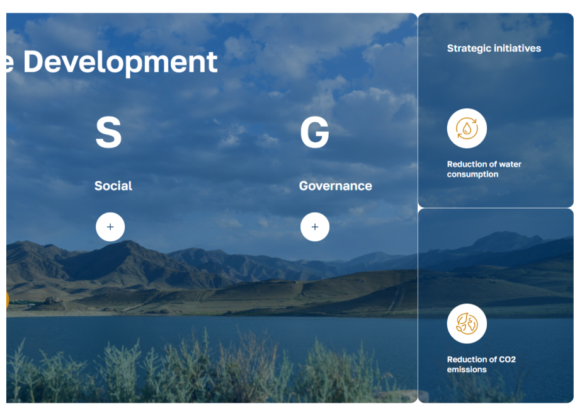Viewport: 587px width, 416px height.
Task: Click the globe with leaf CO2 icon
Action: tap(467, 323)
